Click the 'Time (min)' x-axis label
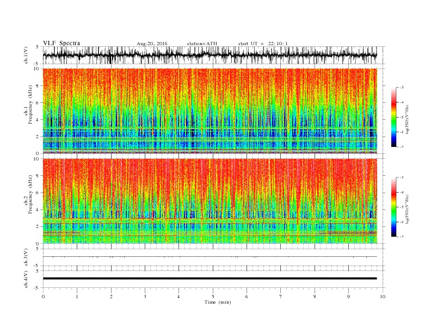The height and width of the screenshot is (333, 431). (218, 302)
